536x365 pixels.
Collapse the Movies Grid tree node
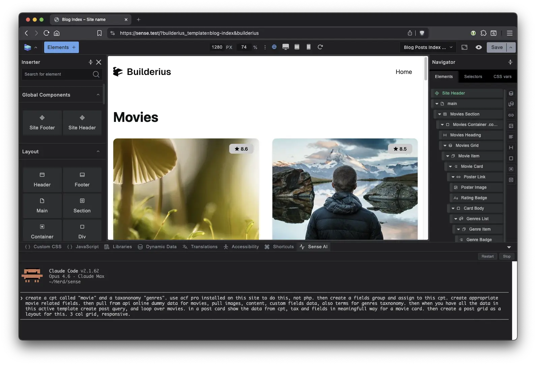[445, 146]
